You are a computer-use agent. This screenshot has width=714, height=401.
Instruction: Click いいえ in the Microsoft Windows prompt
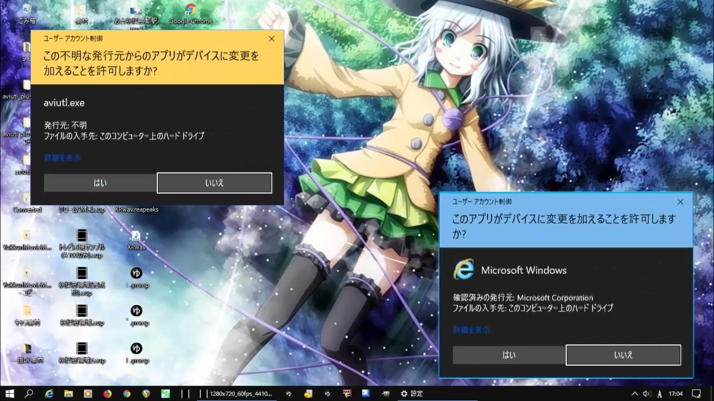click(623, 355)
